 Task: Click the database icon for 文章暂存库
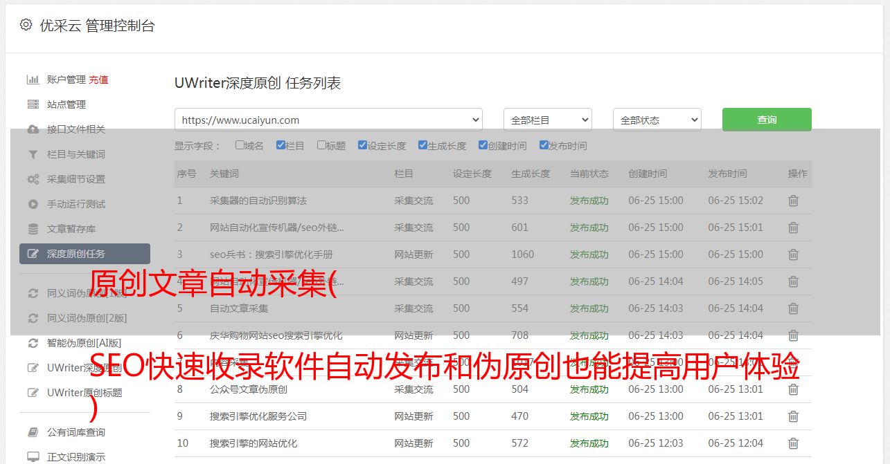[33, 229]
